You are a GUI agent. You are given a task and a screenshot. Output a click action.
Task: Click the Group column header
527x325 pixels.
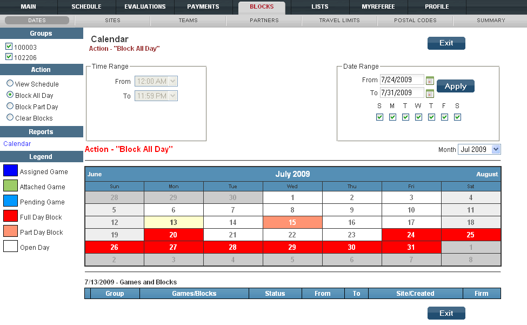tap(115, 294)
